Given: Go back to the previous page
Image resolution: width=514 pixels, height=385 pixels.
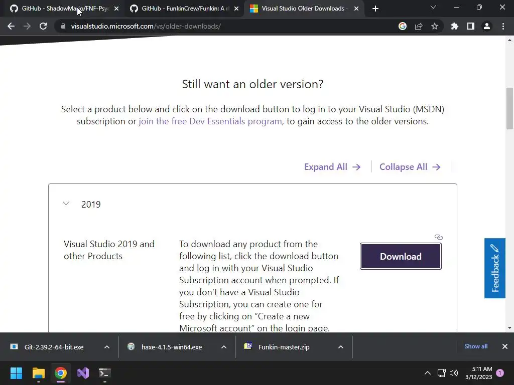Looking at the screenshot, I should point(11,26).
